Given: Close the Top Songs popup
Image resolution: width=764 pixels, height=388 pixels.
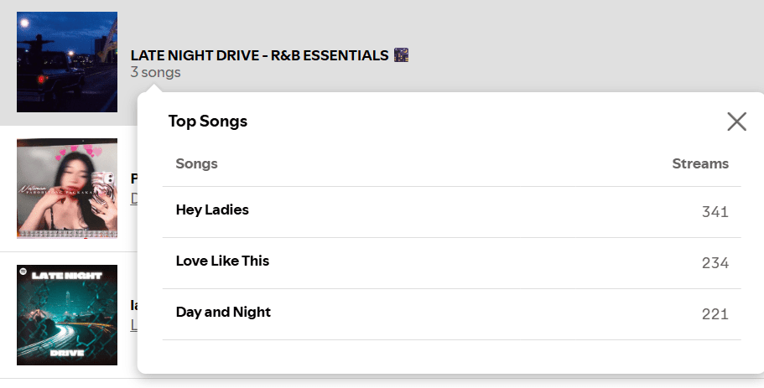Looking at the screenshot, I should click(x=736, y=122).
